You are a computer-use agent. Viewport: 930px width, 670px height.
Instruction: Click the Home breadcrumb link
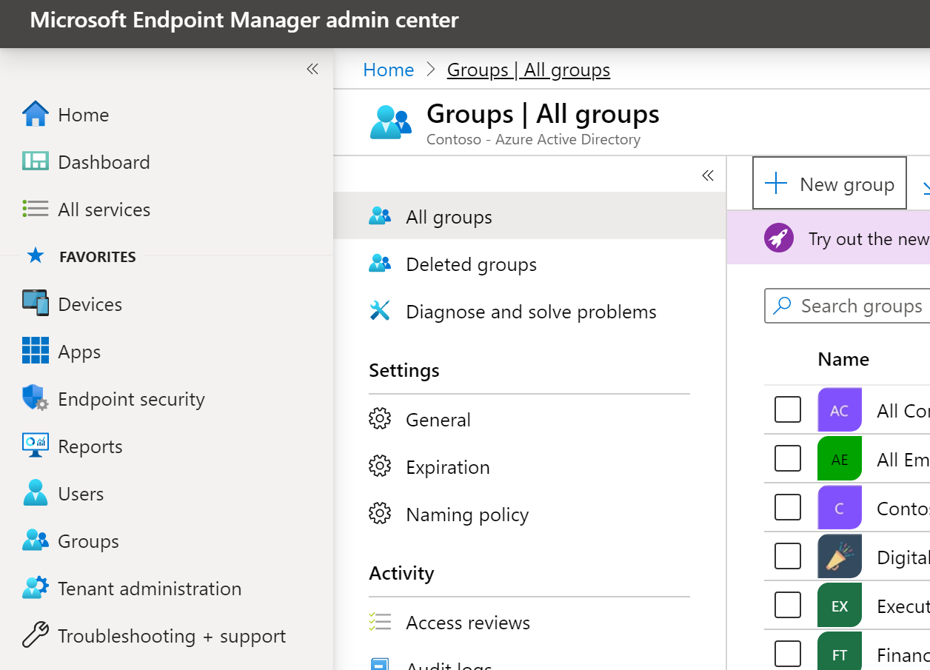pyautogui.click(x=388, y=70)
